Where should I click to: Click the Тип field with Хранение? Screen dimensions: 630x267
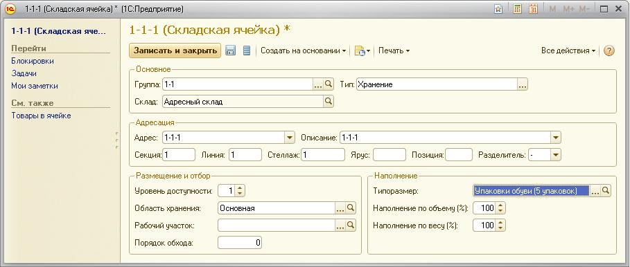pyautogui.click(x=437, y=84)
